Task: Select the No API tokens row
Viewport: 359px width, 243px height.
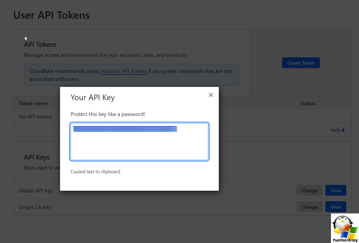Action: tap(183, 116)
